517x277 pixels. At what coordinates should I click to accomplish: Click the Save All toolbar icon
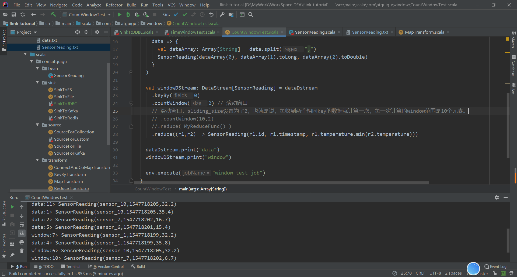click(14, 15)
